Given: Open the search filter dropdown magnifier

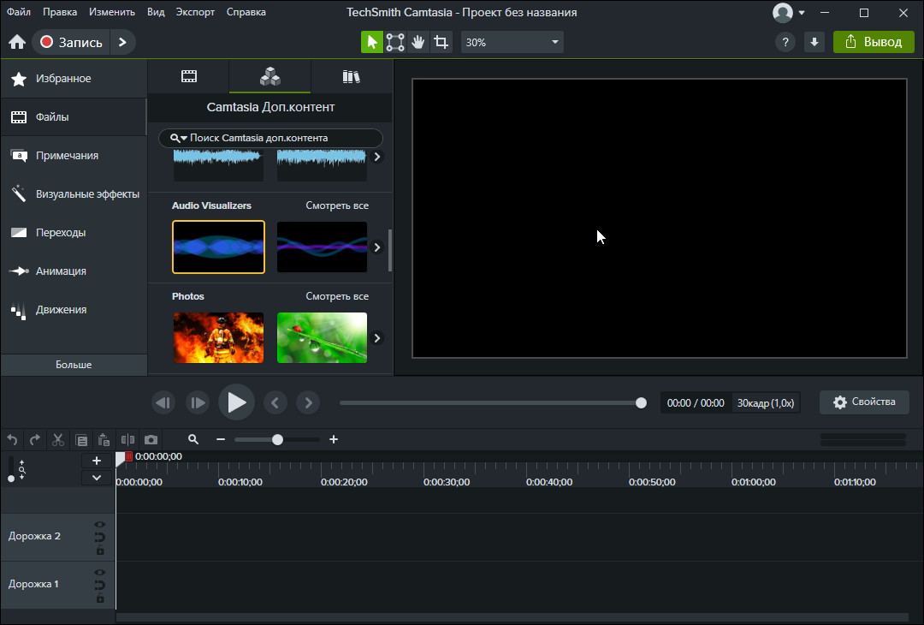Looking at the screenshot, I should 178,138.
